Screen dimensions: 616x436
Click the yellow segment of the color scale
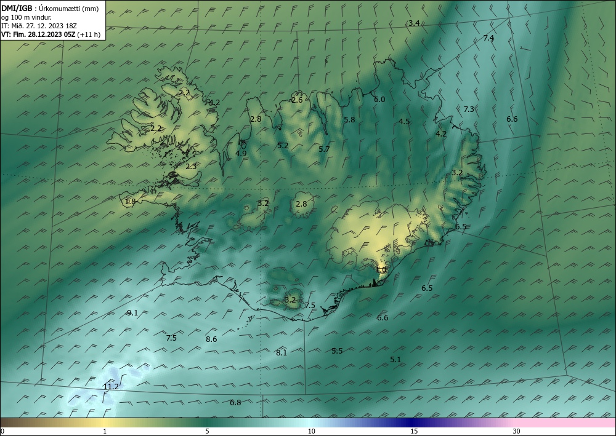pos(105,422)
